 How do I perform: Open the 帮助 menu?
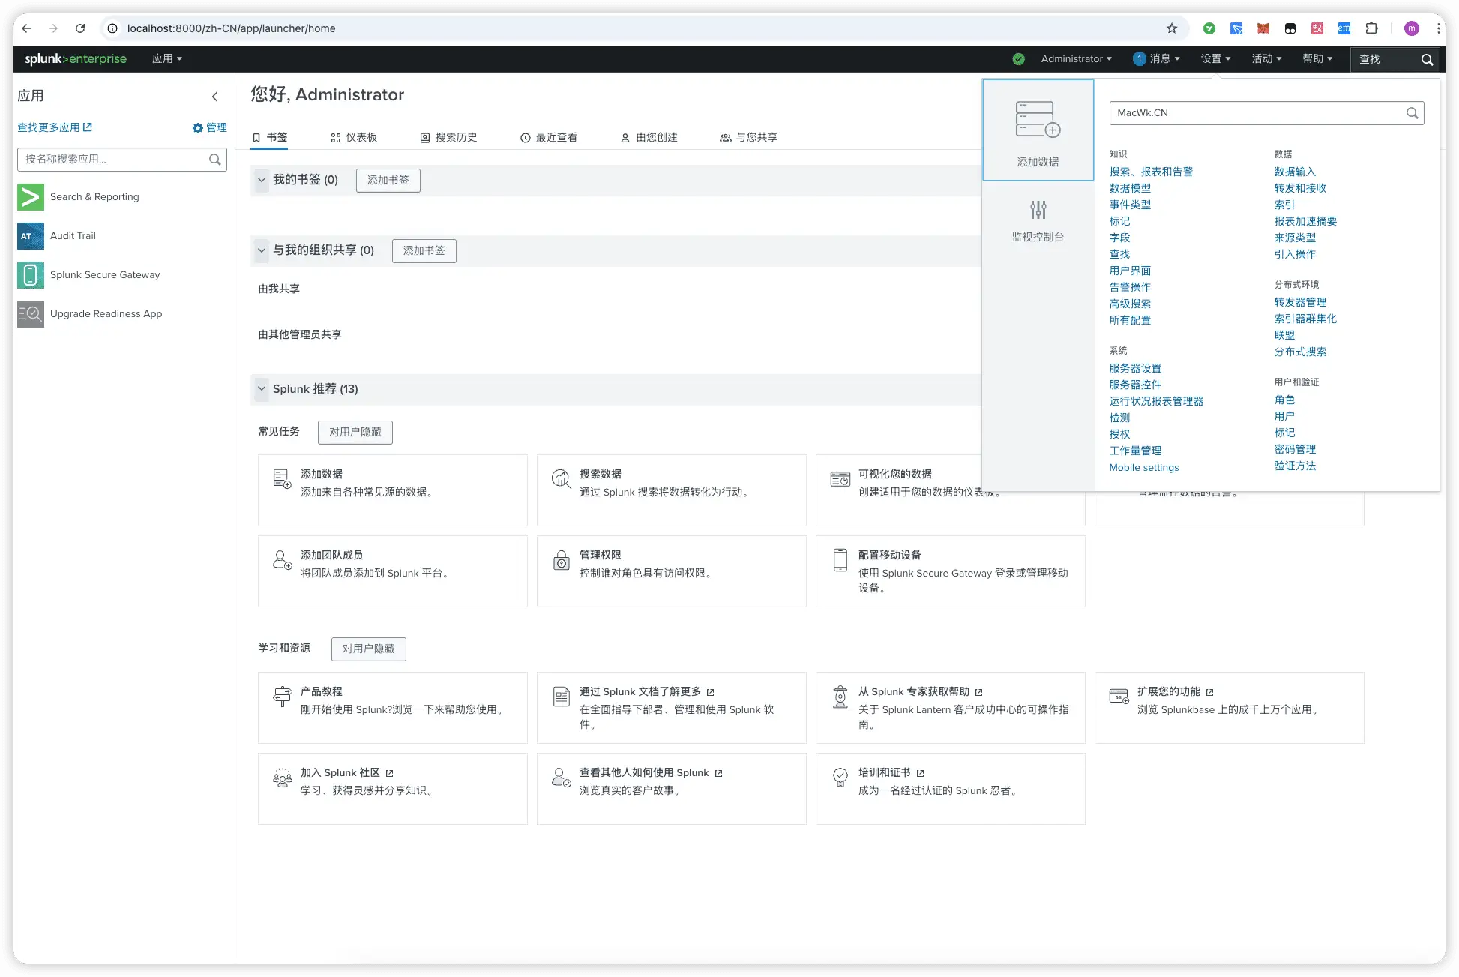pyautogui.click(x=1317, y=59)
